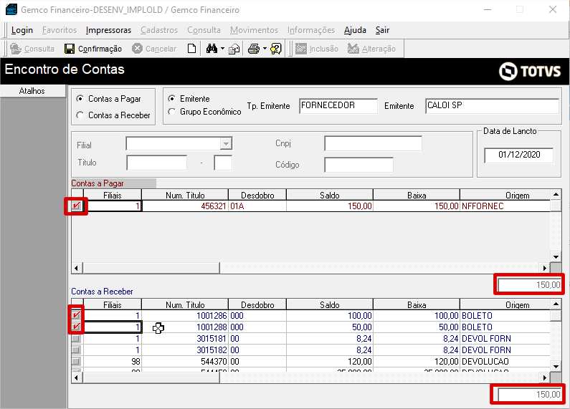Click the Data de Lancto date field
Image resolution: width=570 pixels, height=409 pixels.
[519, 155]
